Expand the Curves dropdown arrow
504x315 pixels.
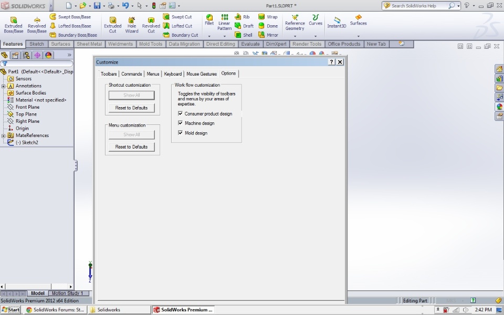(316, 36)
